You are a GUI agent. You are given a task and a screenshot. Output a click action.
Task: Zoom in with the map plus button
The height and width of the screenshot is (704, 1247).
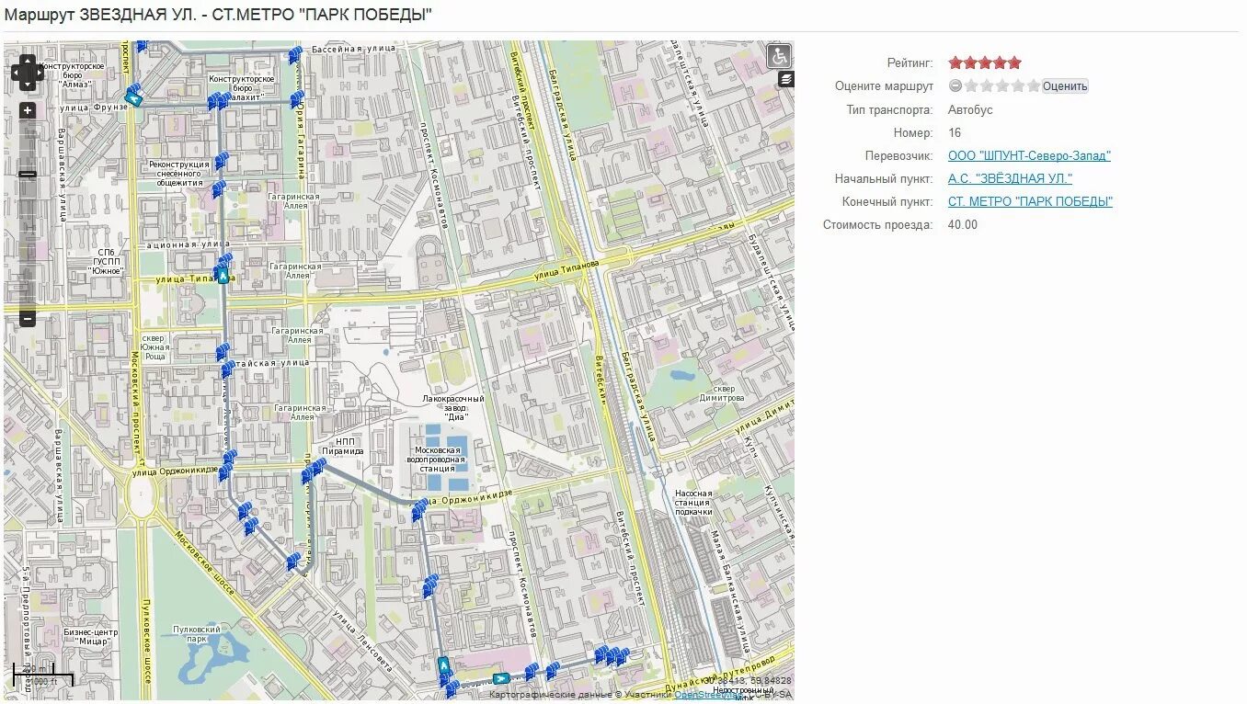click(x=28, y=110)
